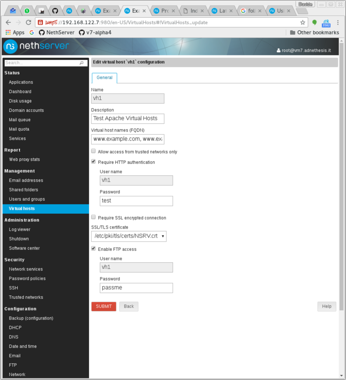
Task: Open the SSL/TLS certificate dropdown
Action: coord(129,236)
